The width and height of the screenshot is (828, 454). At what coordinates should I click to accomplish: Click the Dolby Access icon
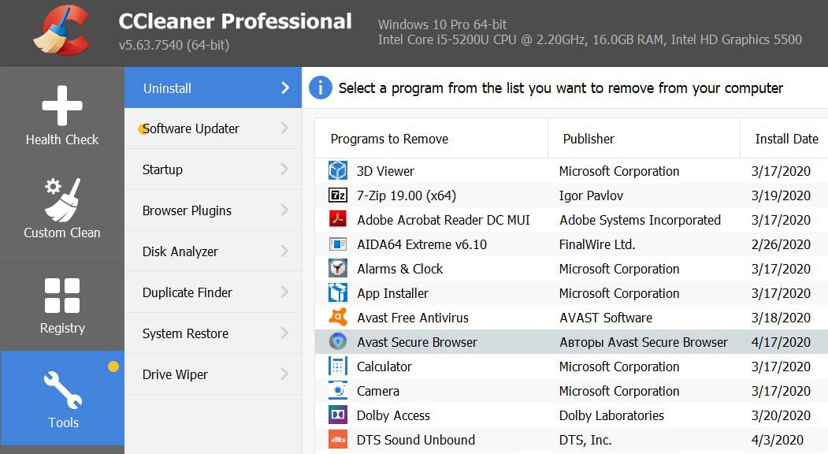[x=338, y=415]
